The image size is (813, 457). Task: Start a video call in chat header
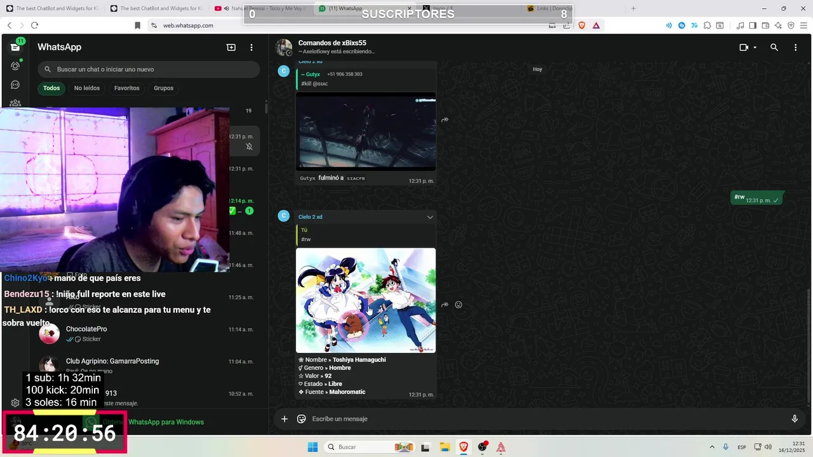[x=744, y=47]
